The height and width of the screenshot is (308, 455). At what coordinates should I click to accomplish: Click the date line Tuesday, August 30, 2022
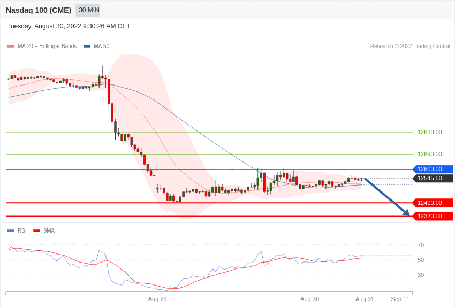click(x=69, y=26)
